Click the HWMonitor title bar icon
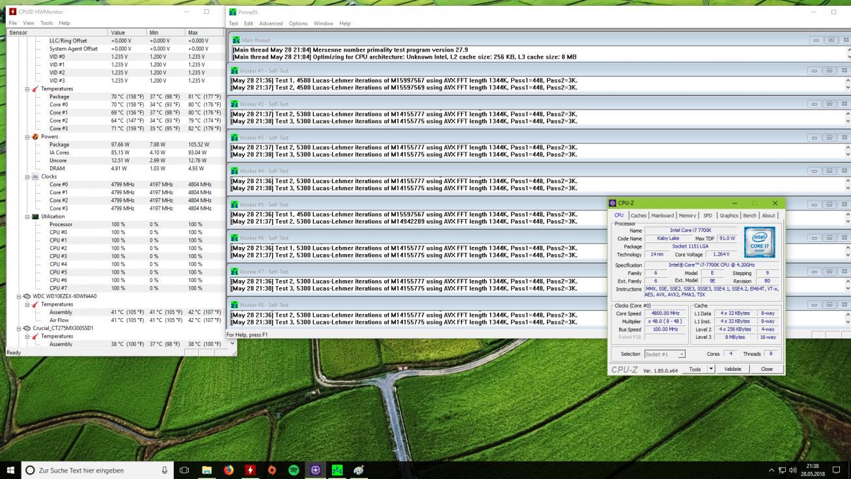 coord(12,12)
